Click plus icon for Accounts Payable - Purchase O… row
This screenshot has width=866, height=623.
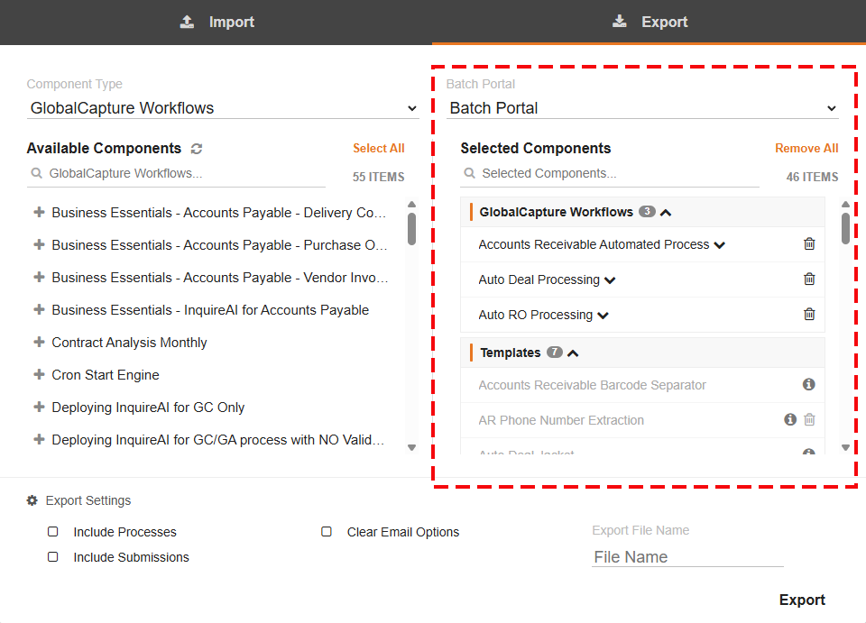click(39, 244)
